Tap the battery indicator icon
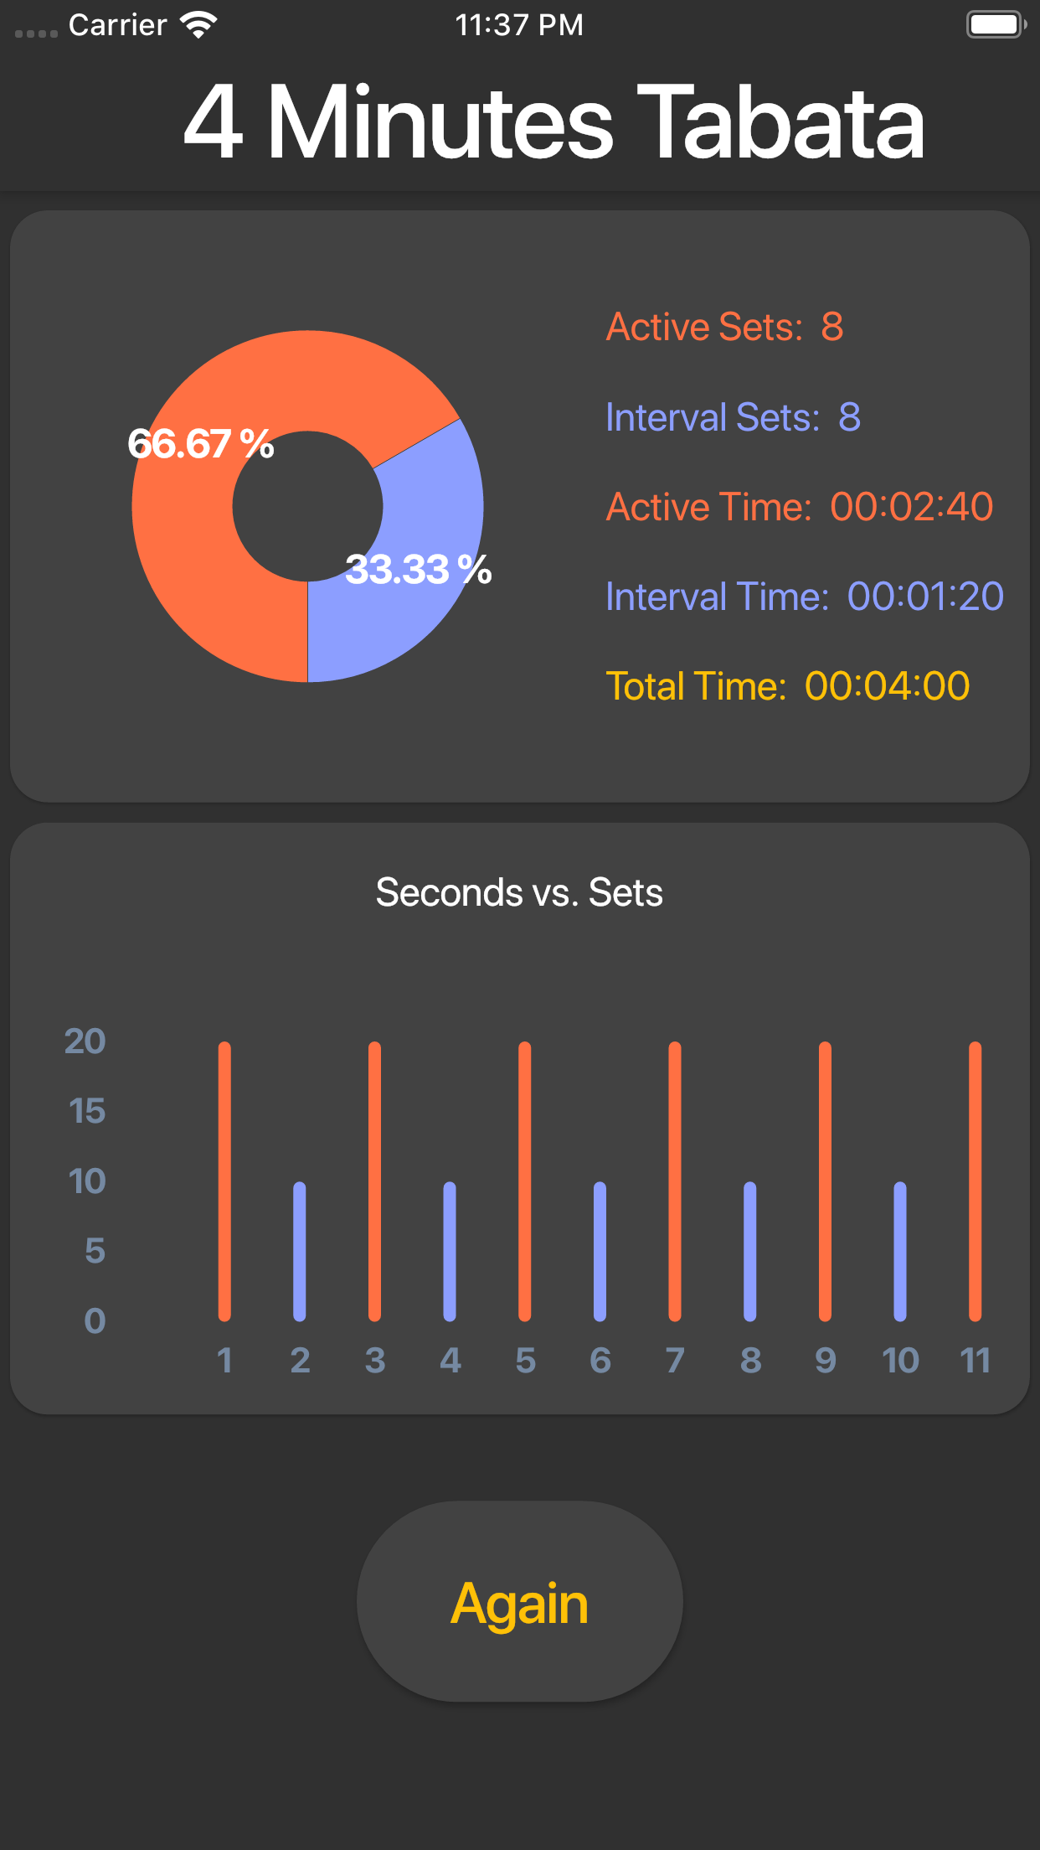Image resolution: width=1040 pixels, height=1850 pixels. pos(995,24)
